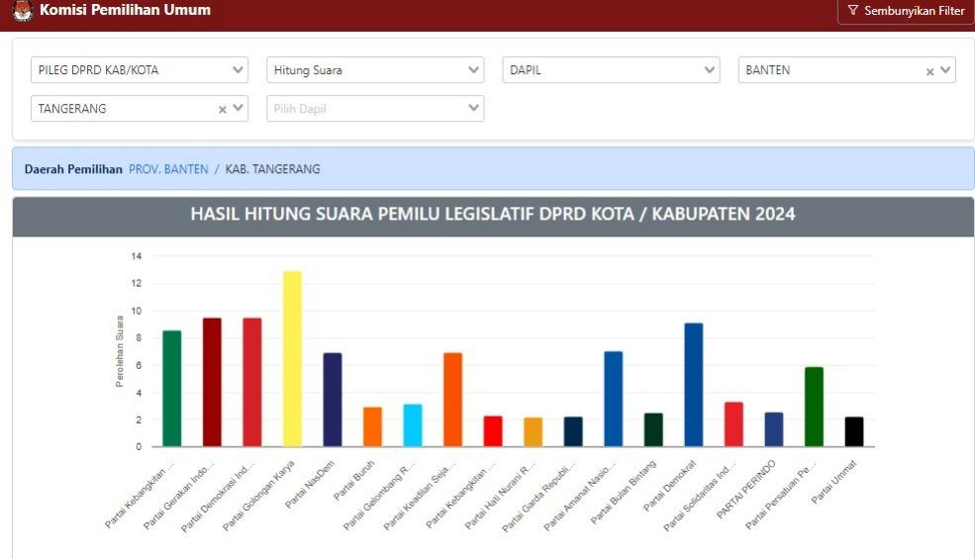The height and width of the screenshot is (559, 975).
Task: Click the black Partai Ummat bar
Action: pos(854,431)
